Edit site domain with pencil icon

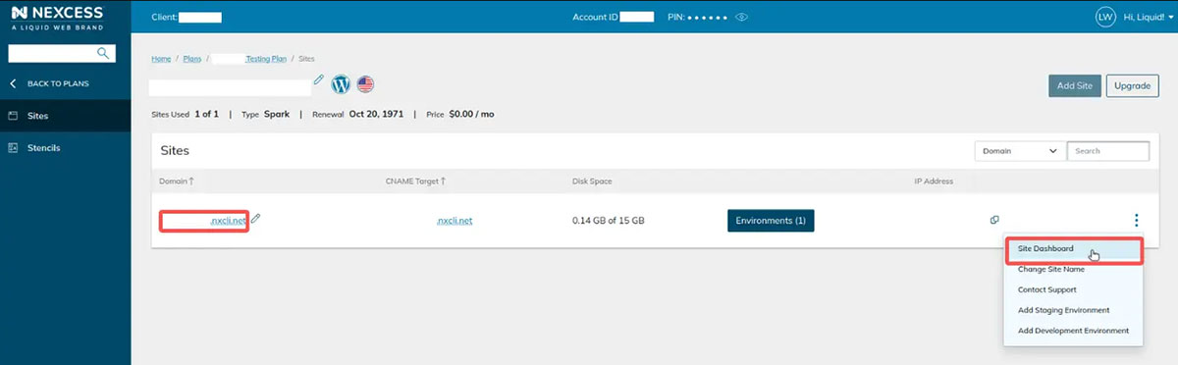(255, 219)
